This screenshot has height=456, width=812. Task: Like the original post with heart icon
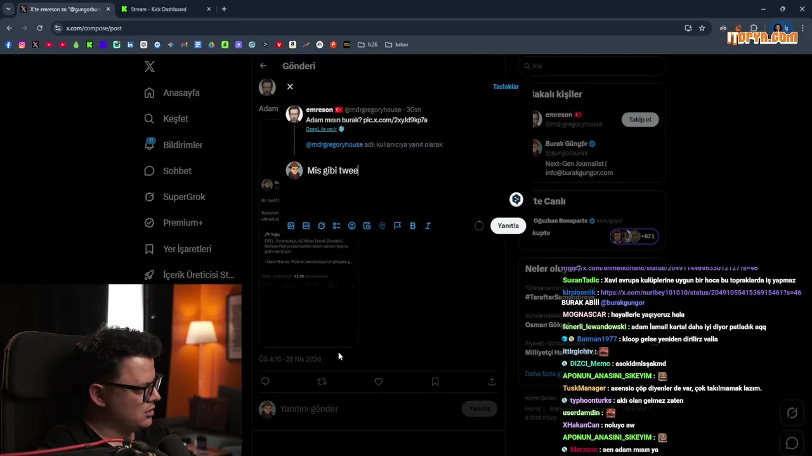(x=378, y=381)
